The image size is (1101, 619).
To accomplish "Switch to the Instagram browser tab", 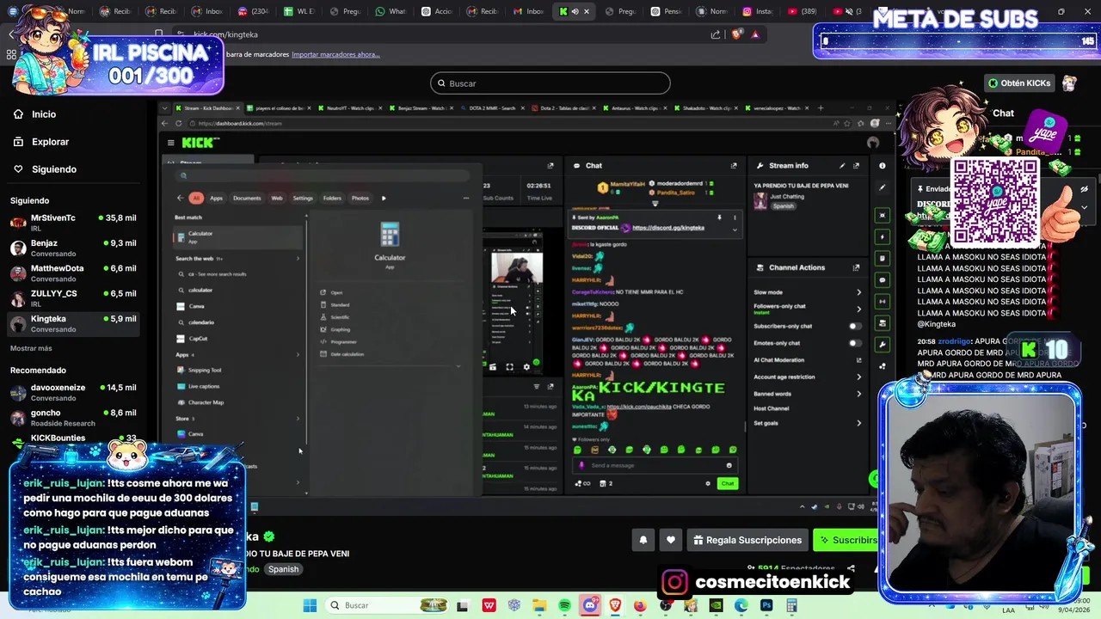I will pyautogui.click(x=758, y=11).
